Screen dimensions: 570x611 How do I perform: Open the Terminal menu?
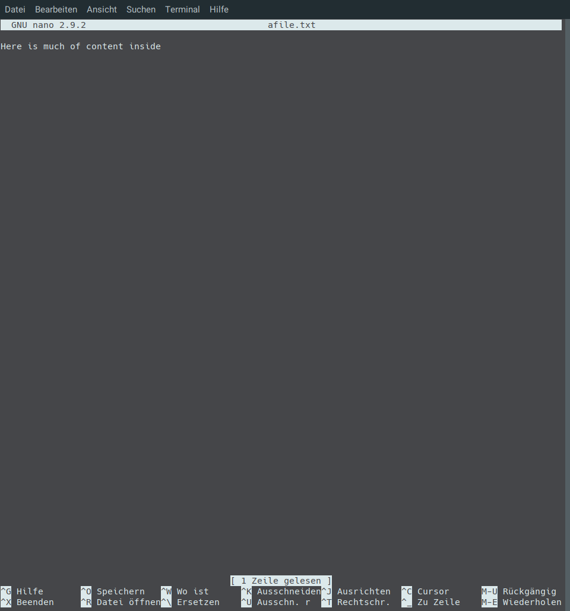tap(182, 10)
